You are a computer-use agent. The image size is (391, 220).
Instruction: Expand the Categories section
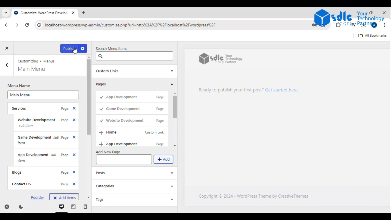pos(134,186)
